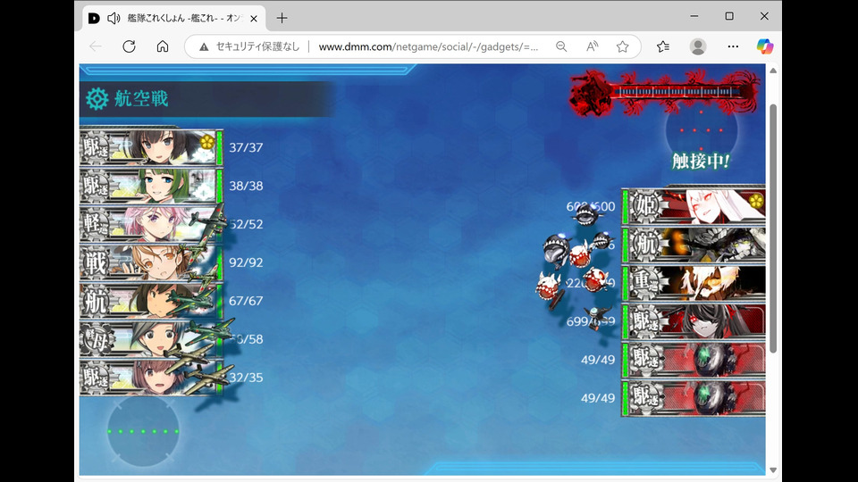
Task: Open the favorites list icon
Action: 663,46
